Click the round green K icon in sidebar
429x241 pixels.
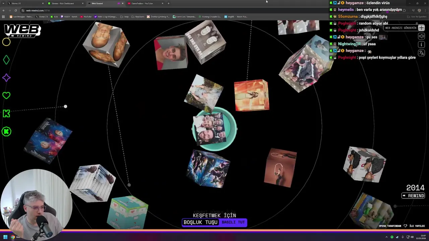(x=6, y=132)
